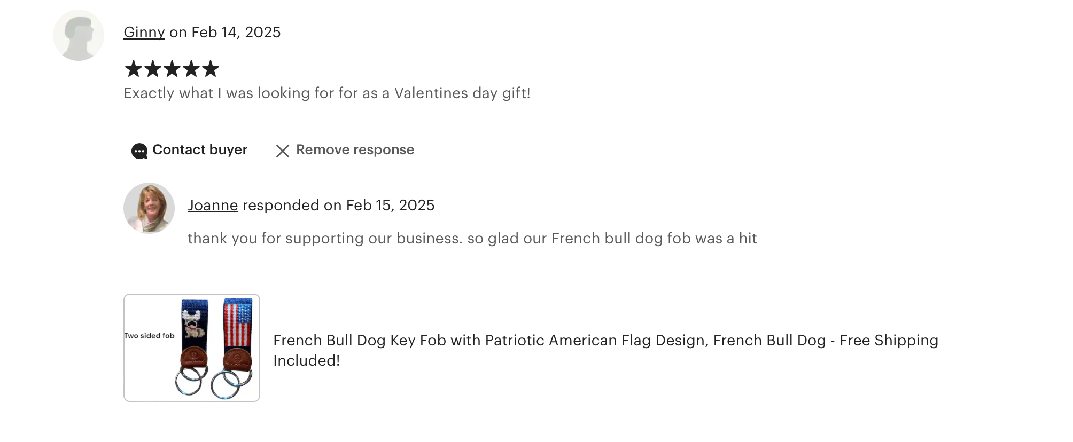The image size is (1073, 442).
Task: Click Ginny's default gray profile avatar
Action: (79, 35)
